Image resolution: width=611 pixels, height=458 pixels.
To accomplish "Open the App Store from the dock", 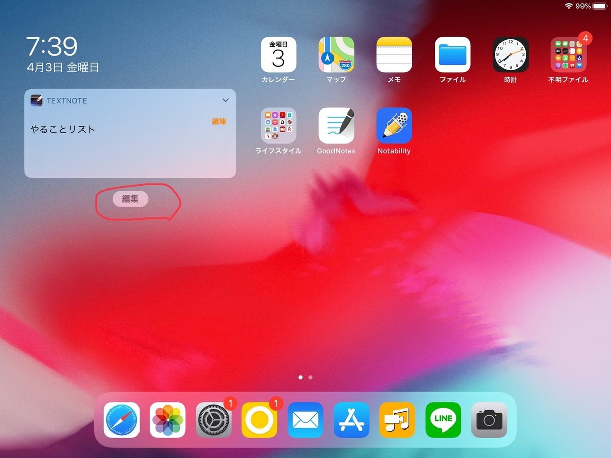I will pos(351,420).
